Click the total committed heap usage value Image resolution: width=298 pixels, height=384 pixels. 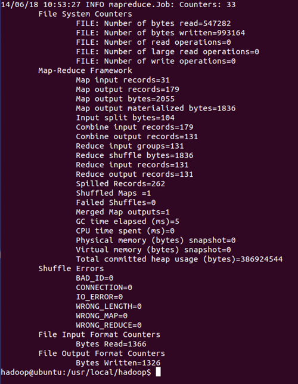(x=262, y=259)
